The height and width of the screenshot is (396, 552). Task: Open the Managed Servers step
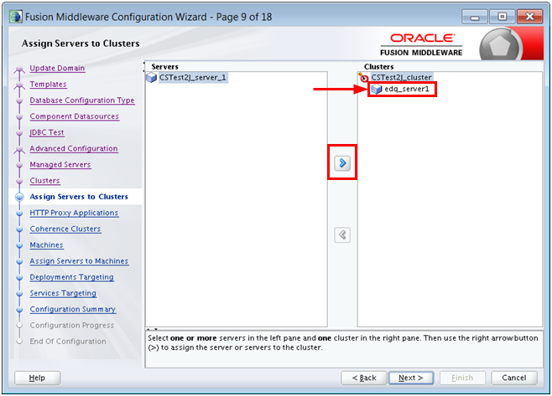[60, 164]
